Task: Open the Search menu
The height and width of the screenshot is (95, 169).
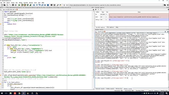Action: [8, 3]
